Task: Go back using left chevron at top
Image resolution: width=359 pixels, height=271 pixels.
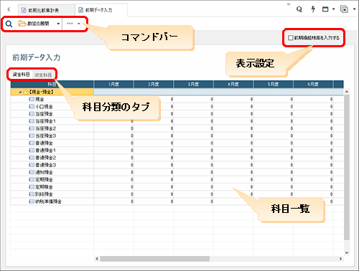Action: tap(9, 9)
